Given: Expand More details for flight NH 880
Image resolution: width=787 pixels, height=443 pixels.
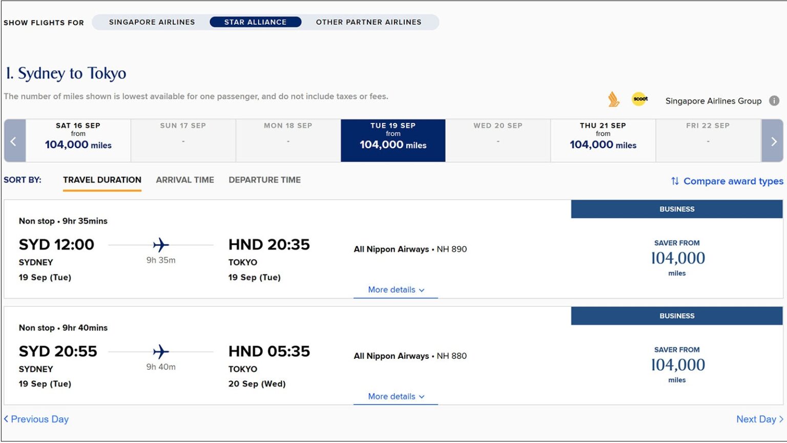Looking at the screenshot, I should [395, 396].
